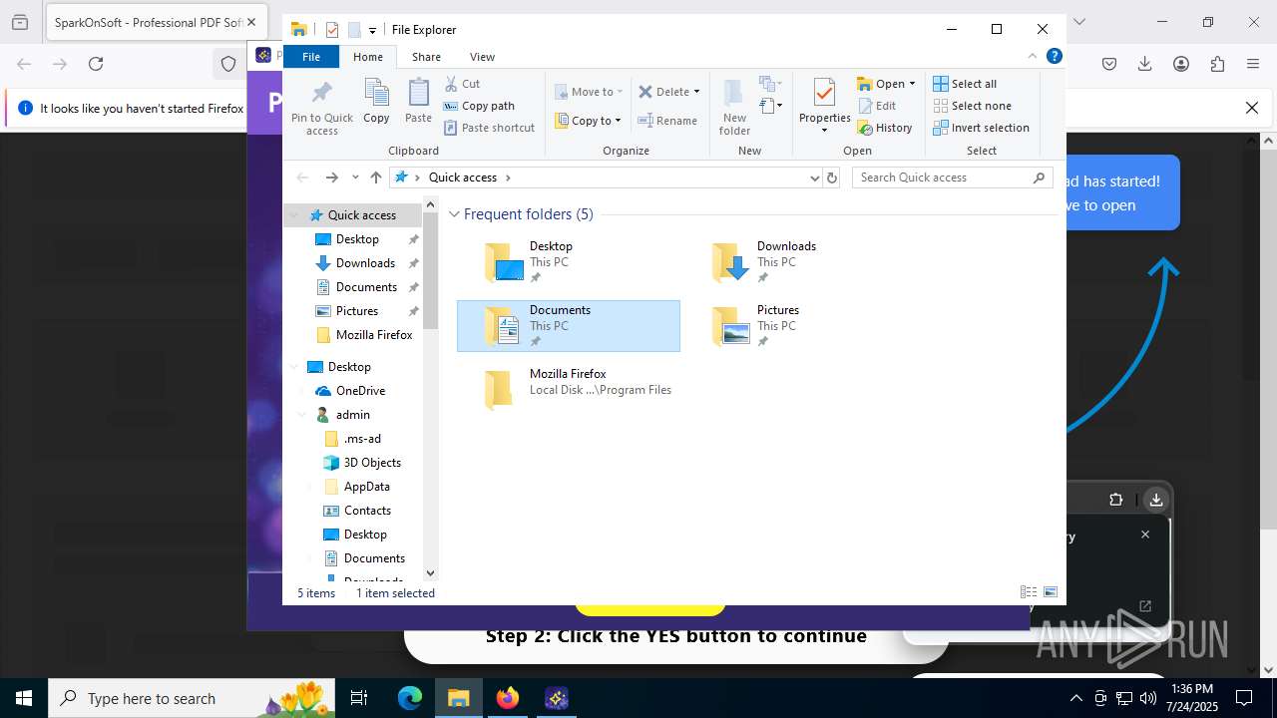Click Select none in ribbon
1277x718 pixels.
[972, 106]
